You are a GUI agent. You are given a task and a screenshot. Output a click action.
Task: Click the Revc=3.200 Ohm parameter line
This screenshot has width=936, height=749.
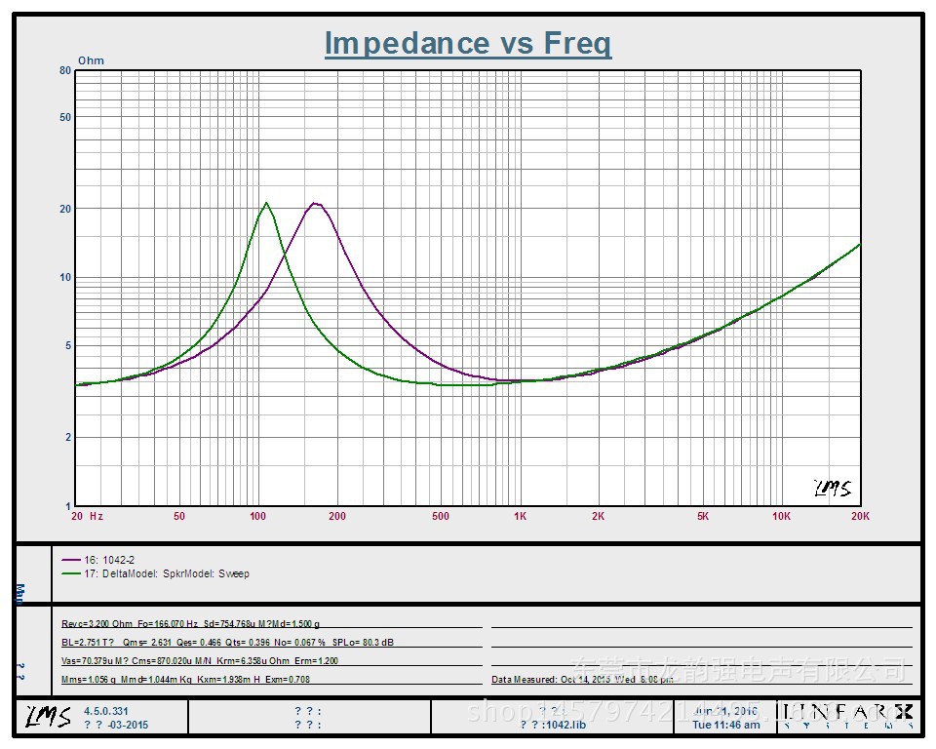(190, 623)
